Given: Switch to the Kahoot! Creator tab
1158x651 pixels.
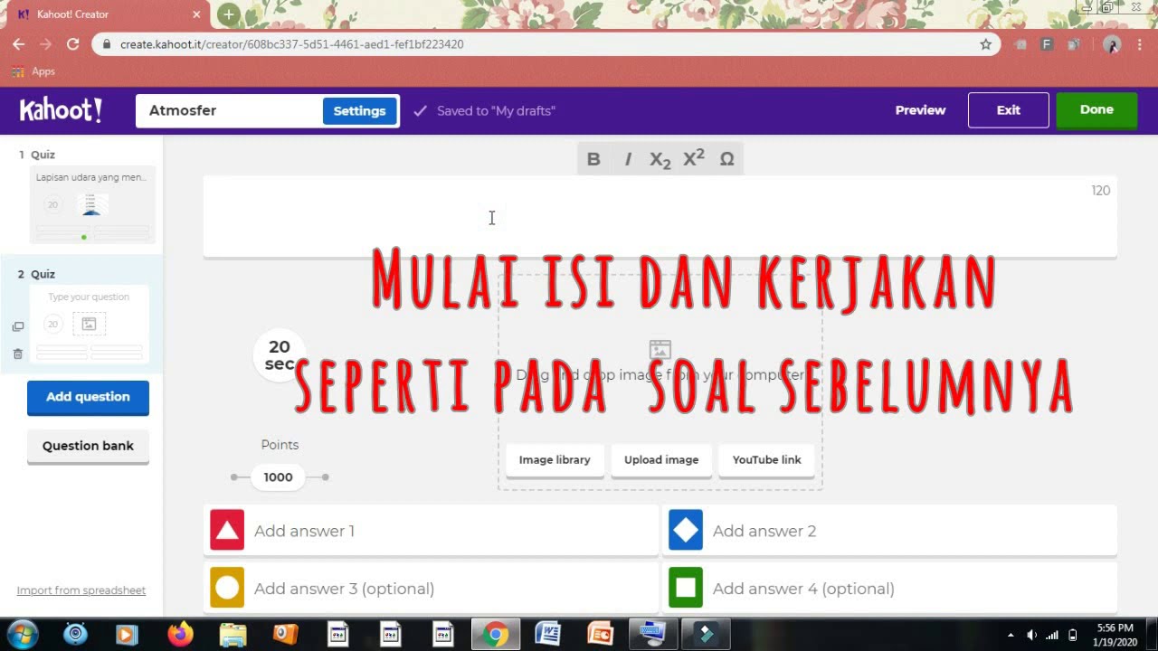Looking at the screenshot, I should [x=109, y=14].
